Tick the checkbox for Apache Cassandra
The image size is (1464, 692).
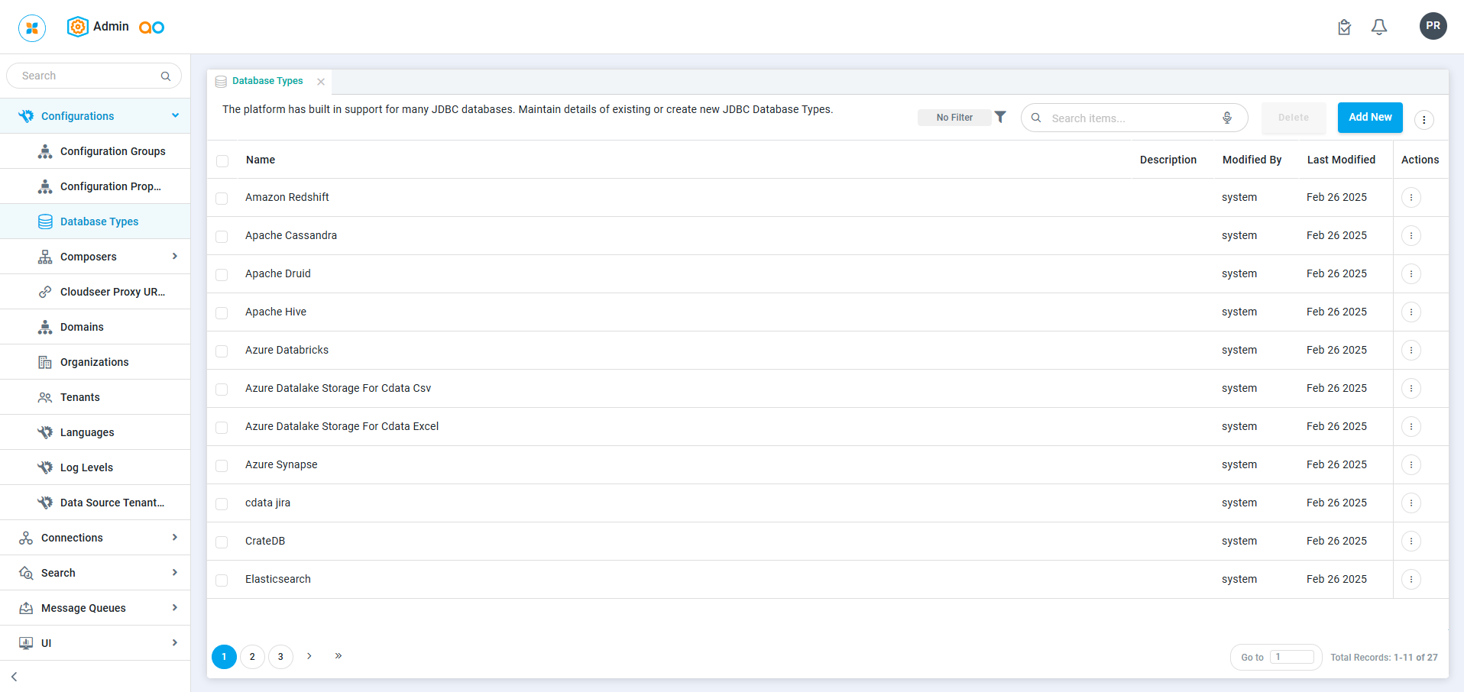[222, 237]
